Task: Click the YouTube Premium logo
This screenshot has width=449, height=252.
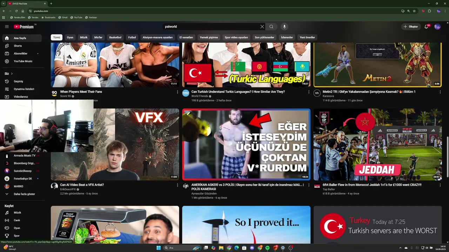Action: [x=25, y=27]
